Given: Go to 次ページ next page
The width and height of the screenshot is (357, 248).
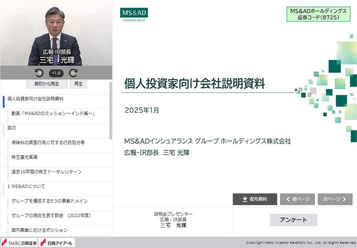Looking at the screenshot, I should 335,199.
